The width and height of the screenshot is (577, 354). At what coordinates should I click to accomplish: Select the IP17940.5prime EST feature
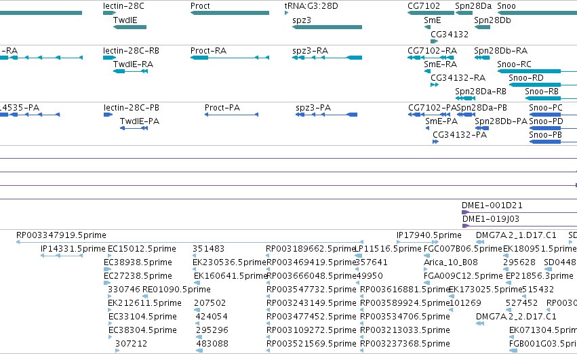coord(418,242)
